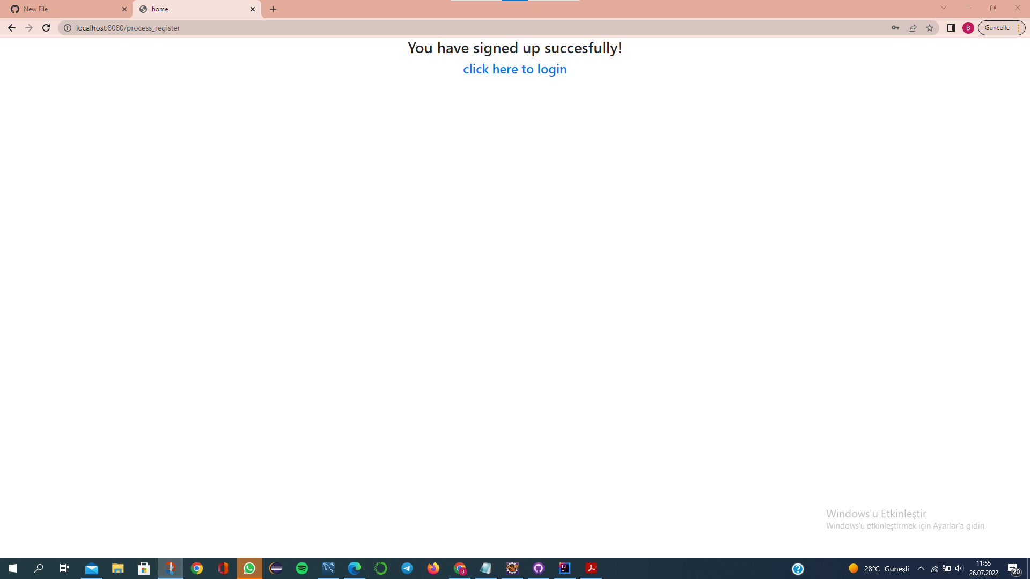Launch Spotify from the taskbar
Image resolution: width=1030 pixels, height=579 pixels.
[x=302, y=568]
